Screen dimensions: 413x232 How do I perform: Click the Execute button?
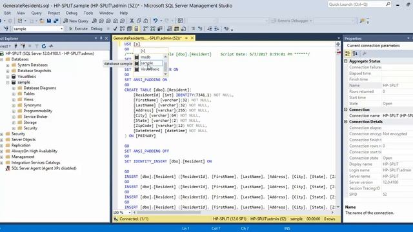[x=78, y=28]
